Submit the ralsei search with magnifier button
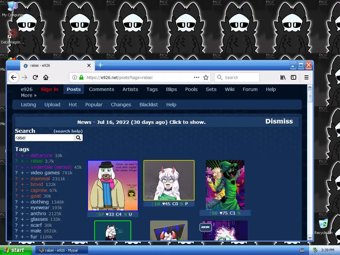The width and height of the screenshot is (340, 255). coord(78,138)
